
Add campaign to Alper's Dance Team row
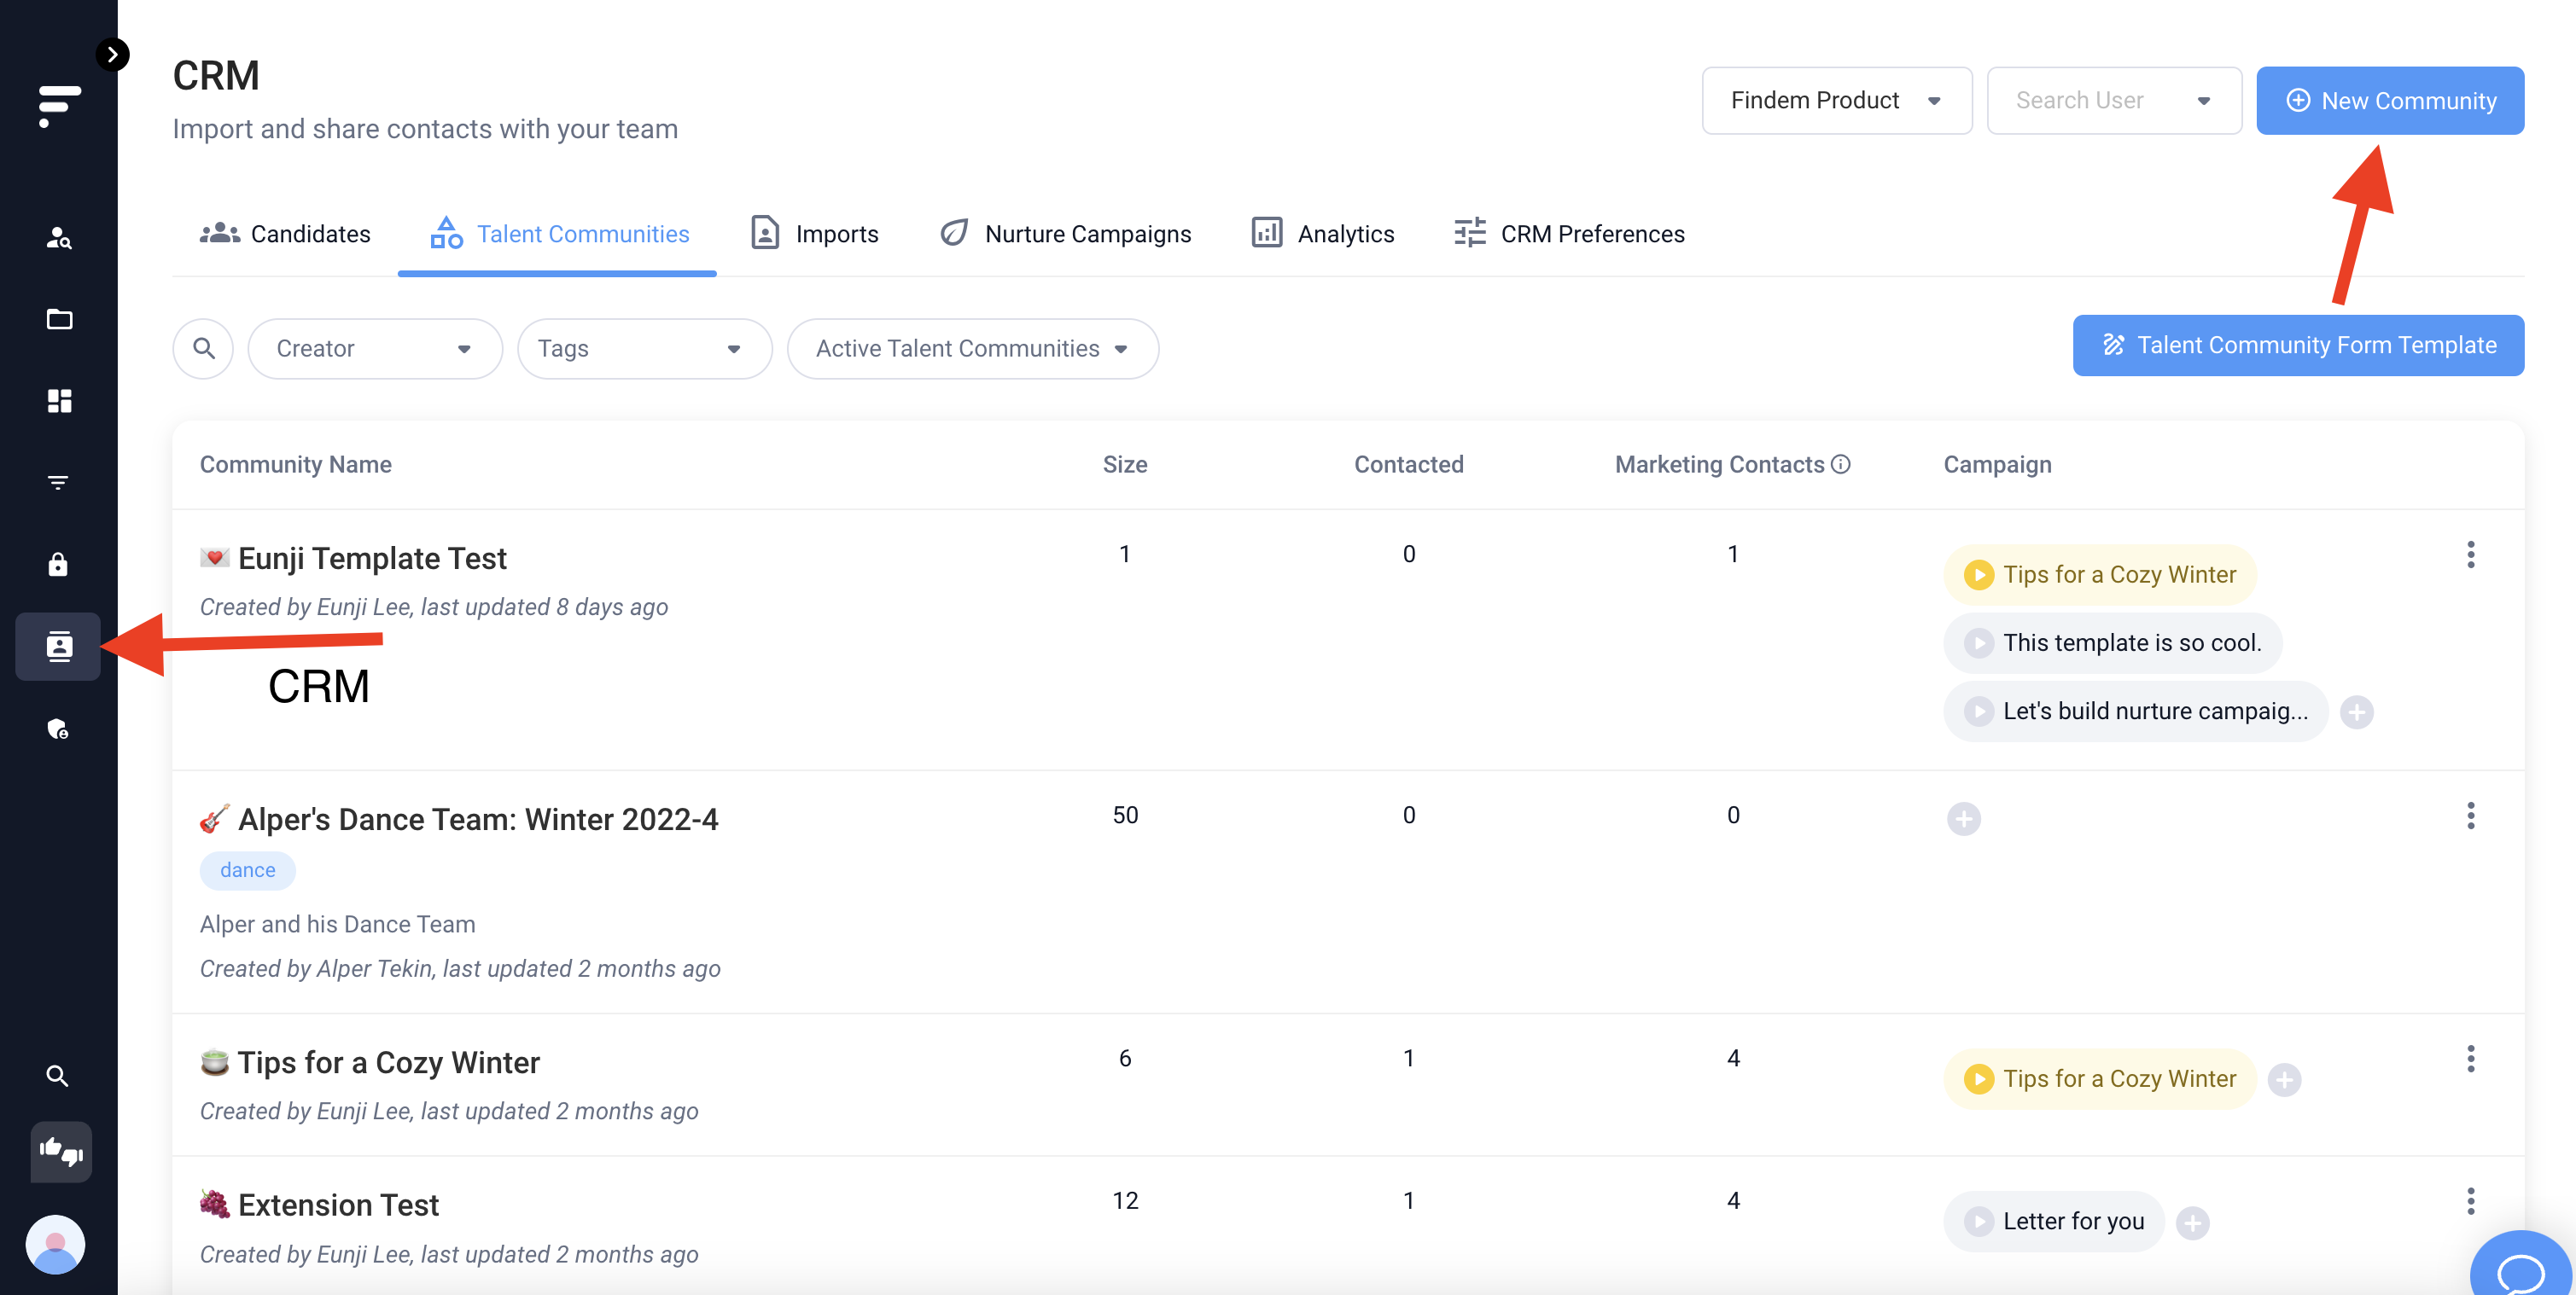coord(1964,819)
